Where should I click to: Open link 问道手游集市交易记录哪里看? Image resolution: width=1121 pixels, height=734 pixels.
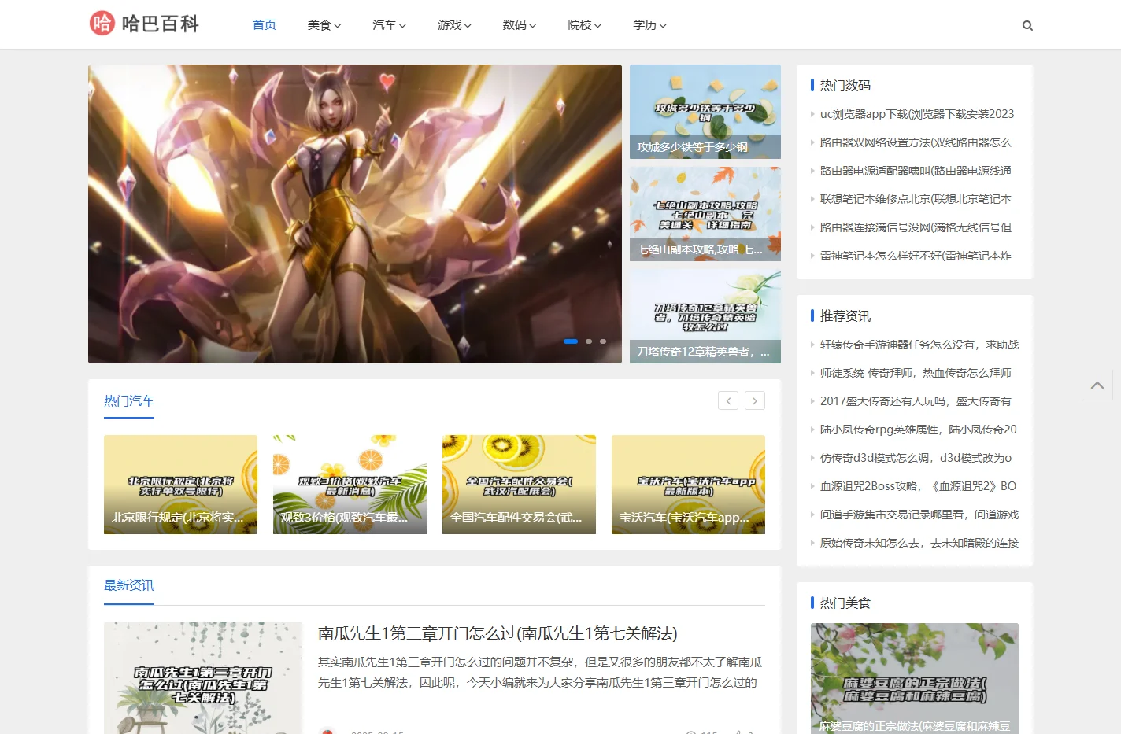919,515
